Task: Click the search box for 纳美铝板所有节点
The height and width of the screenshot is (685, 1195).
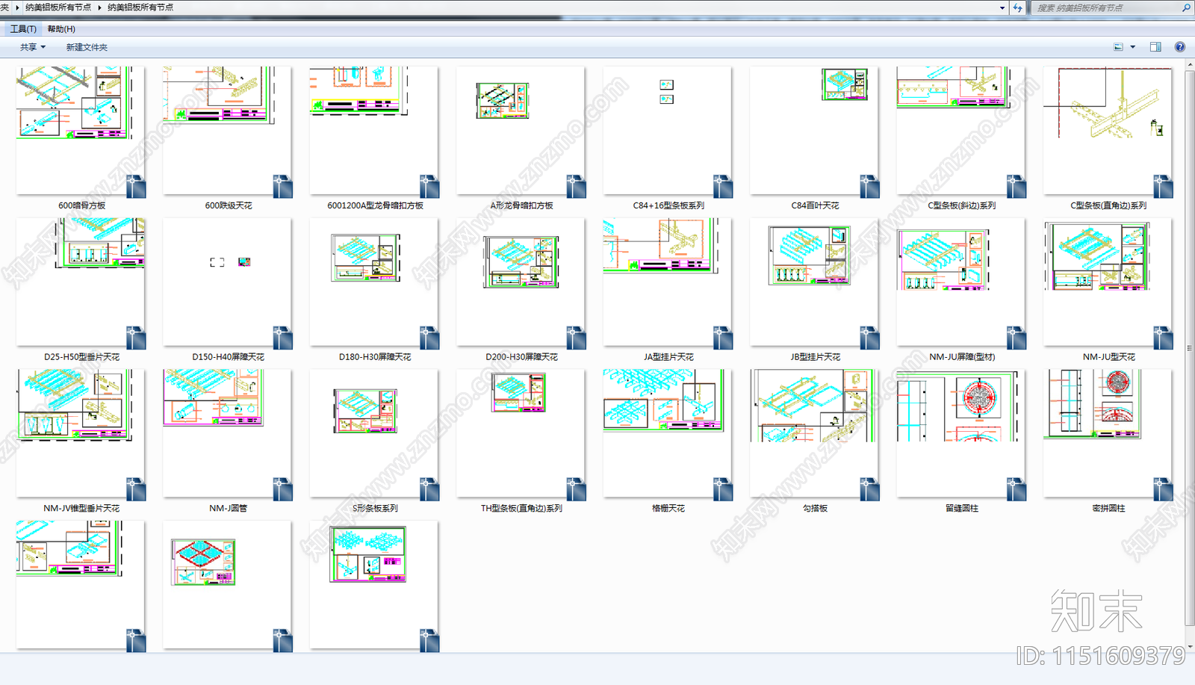Action: point(1105,7)
